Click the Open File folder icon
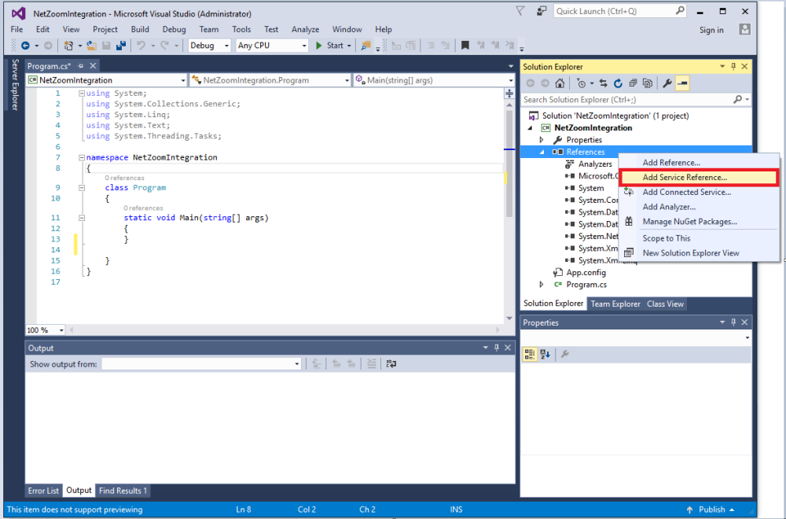Screen dimensions: 786x519 coord(91,46)
